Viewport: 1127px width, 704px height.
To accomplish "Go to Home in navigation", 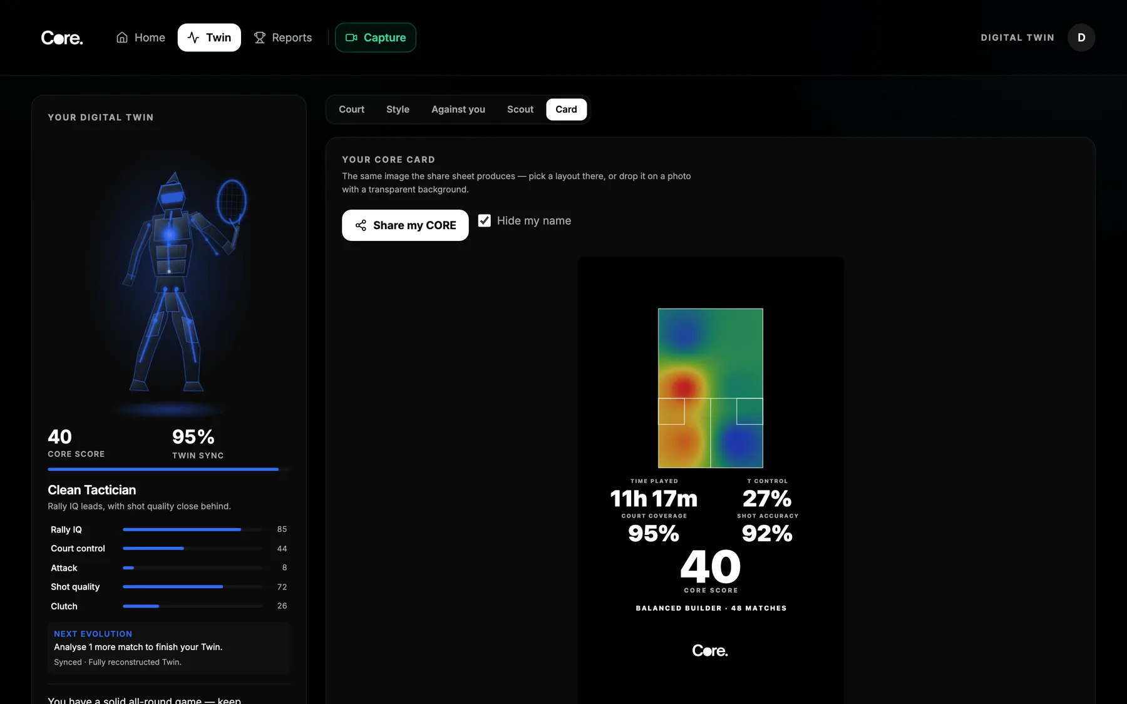I will (x=141, y=38).
